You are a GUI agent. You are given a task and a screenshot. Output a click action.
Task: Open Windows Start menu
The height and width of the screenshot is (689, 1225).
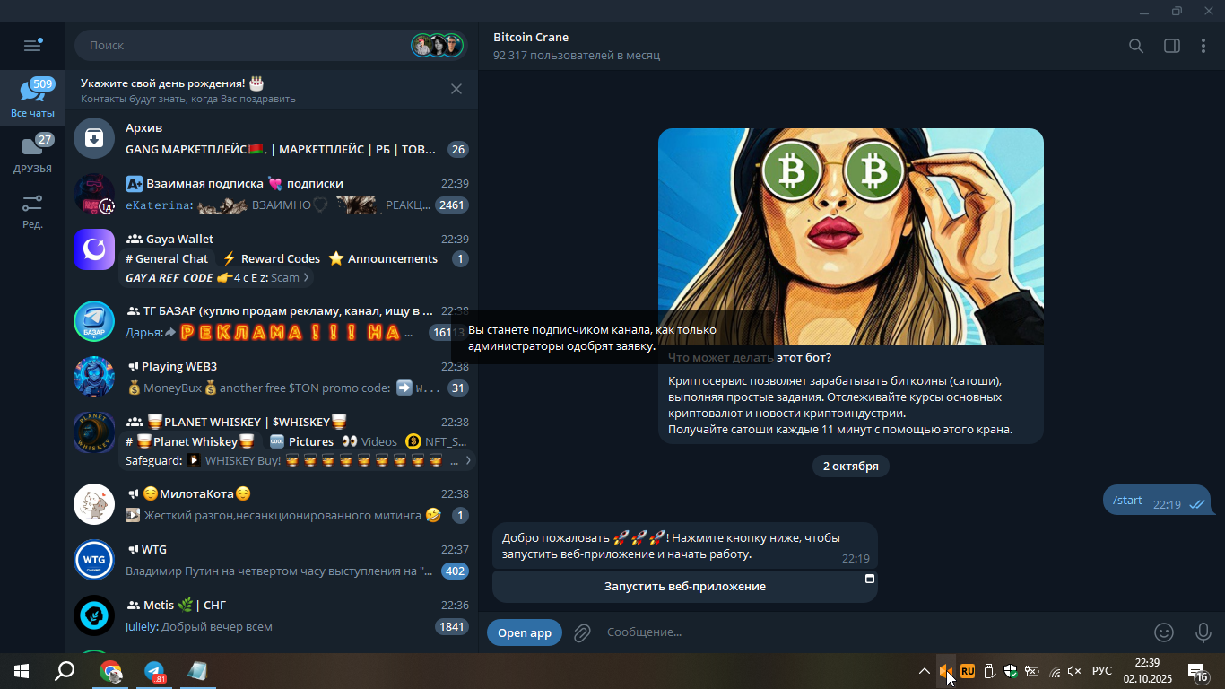coord(22,671)
